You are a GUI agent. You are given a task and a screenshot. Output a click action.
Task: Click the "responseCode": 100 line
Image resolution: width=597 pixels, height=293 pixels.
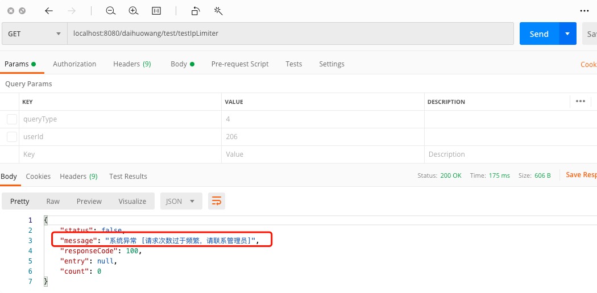tap(101, 251)
